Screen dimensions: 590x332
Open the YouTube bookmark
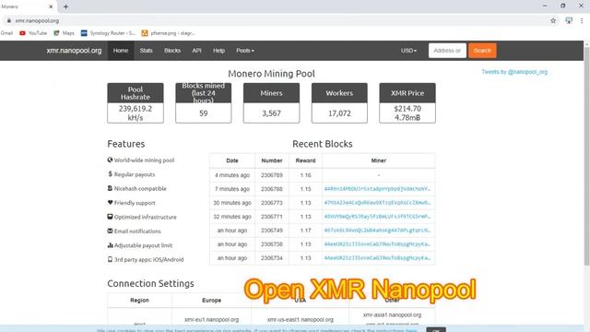[33, 33]
